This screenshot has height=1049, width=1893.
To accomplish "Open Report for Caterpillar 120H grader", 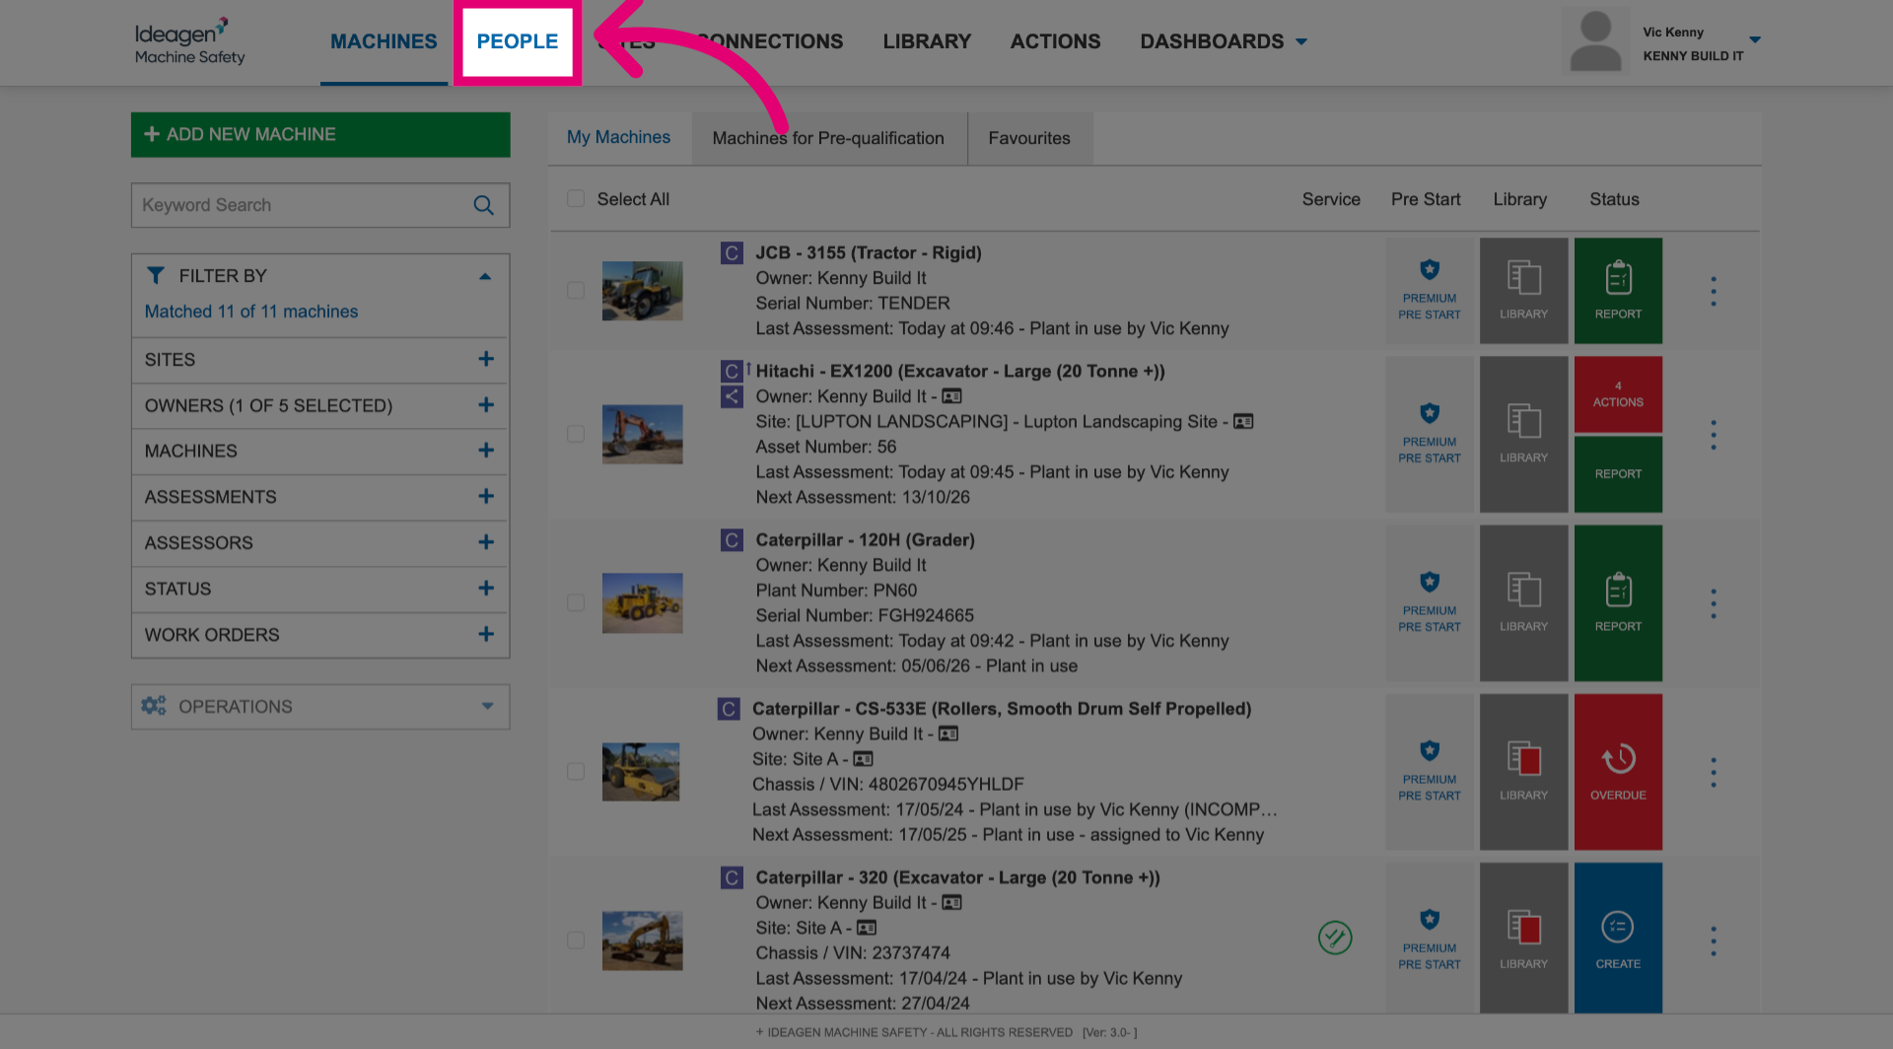I will tap(1618, 603).
